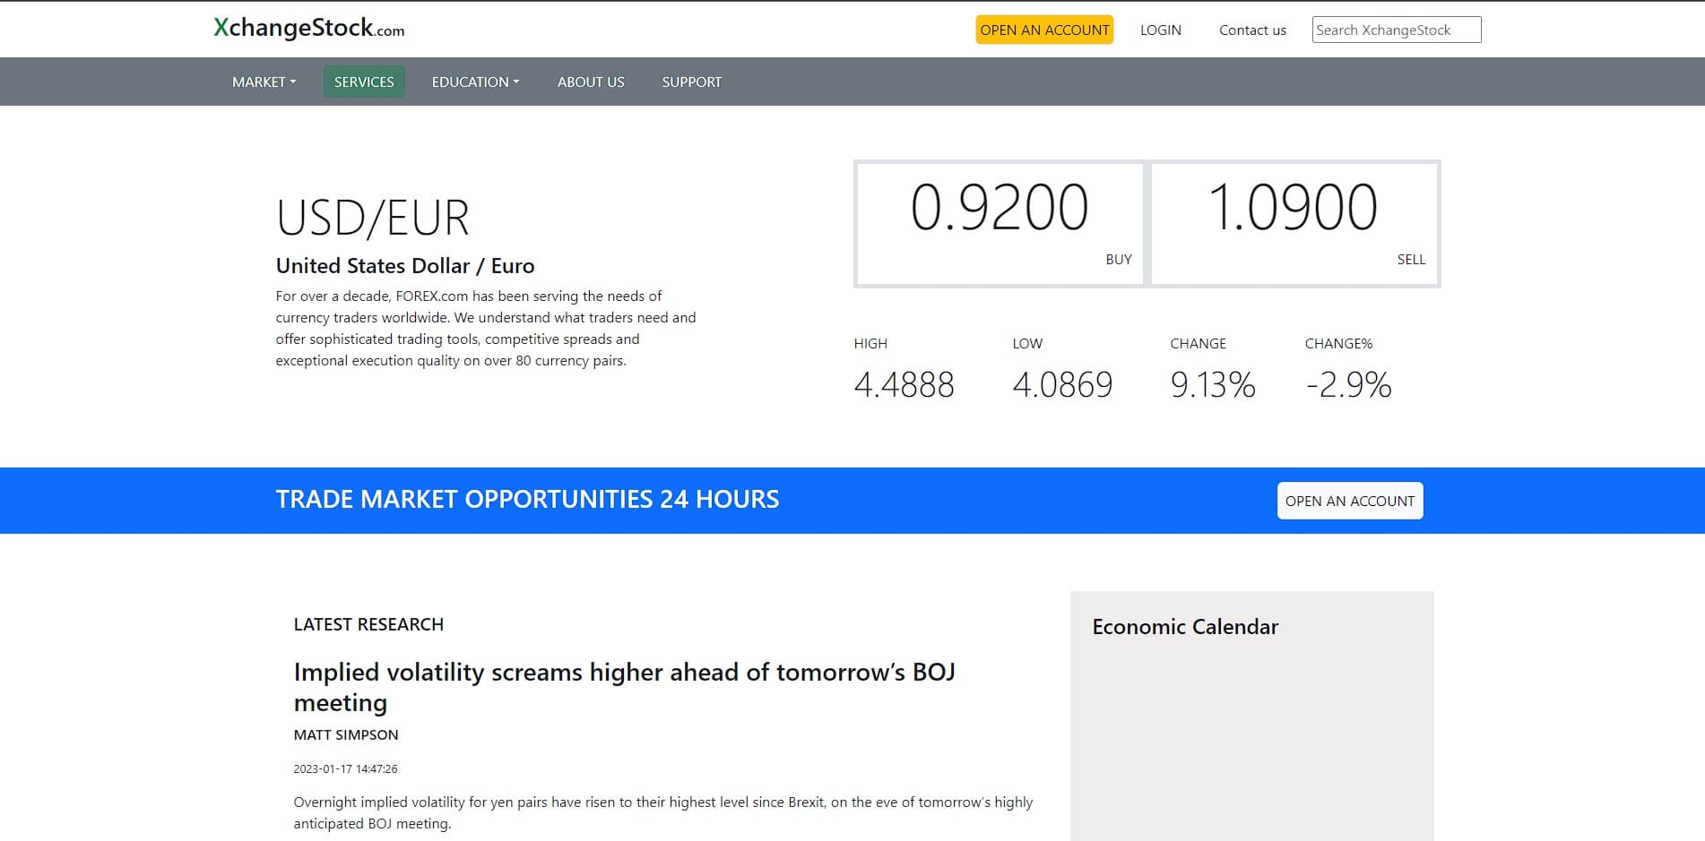Focus the Search XchangeStock input field

click(1396, 30)
